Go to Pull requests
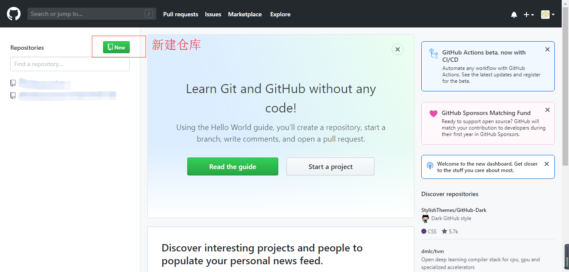The width and height of the screenshot is (569, 272). point(181,14)
